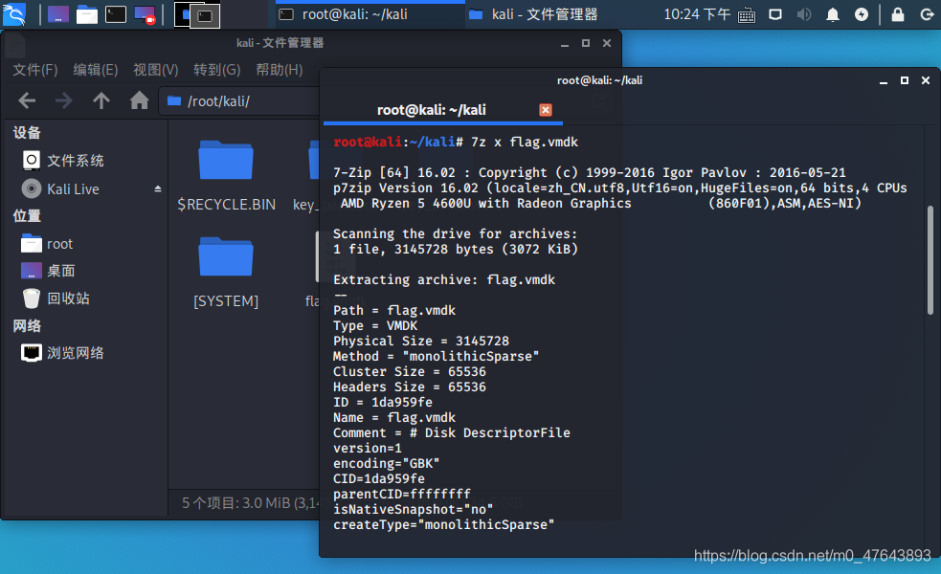Open the 编辑(E) menu
Image resolution: width=941 pixels, height=574 pixels.
pos(96,70)
